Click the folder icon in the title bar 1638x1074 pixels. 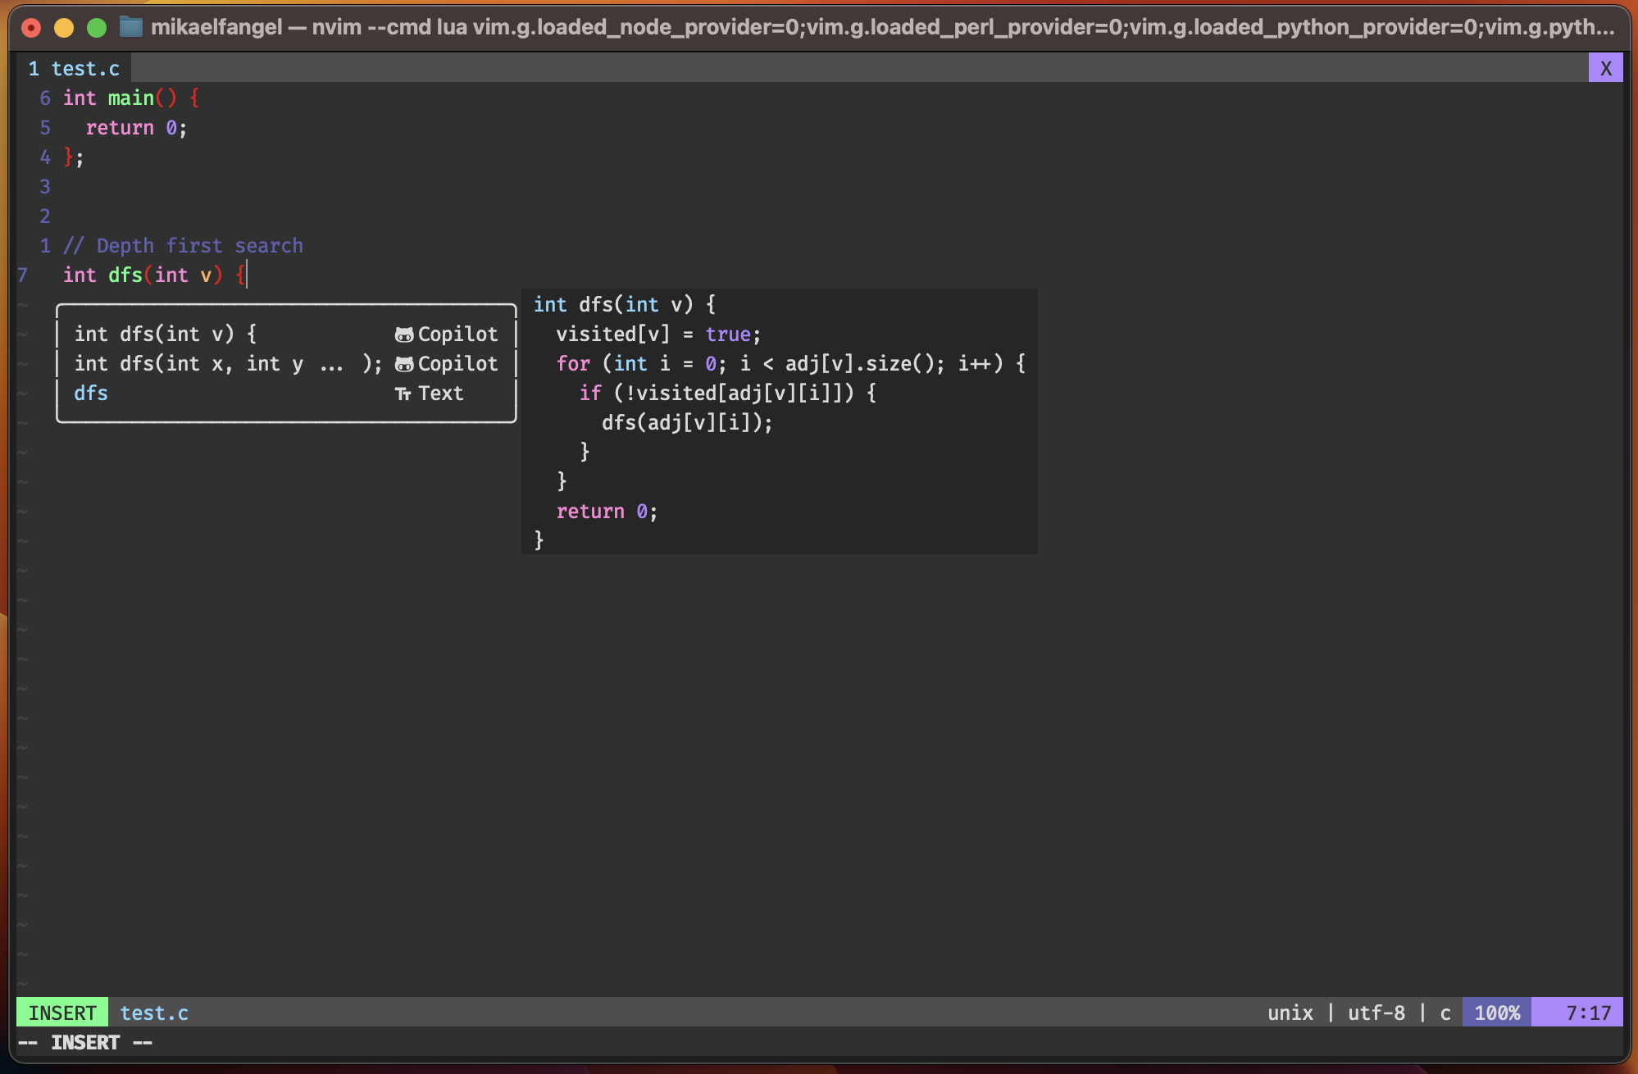tap(130, 27)
